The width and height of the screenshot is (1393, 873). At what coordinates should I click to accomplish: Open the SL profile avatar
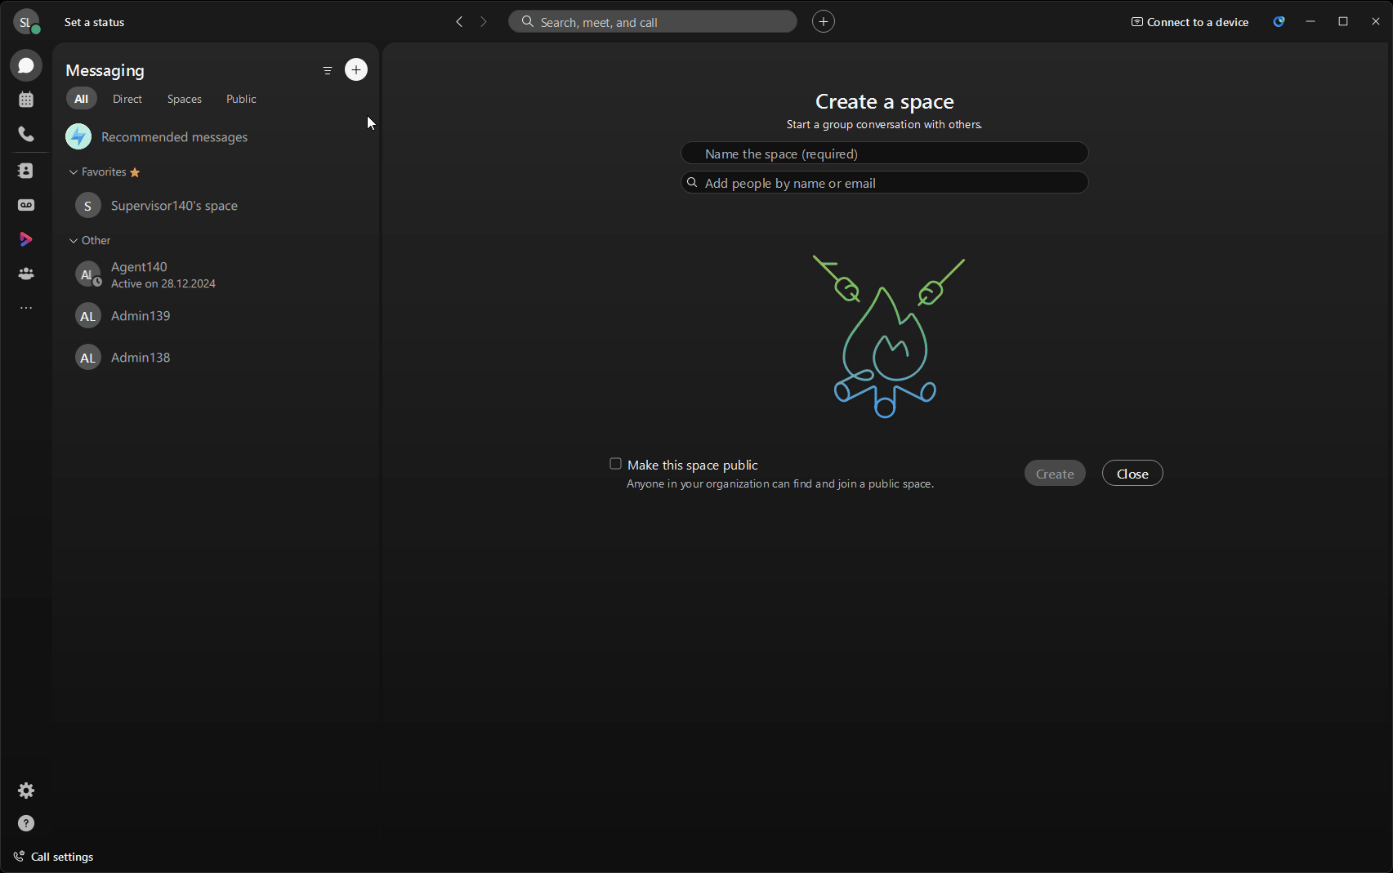[x=25, y=22]
